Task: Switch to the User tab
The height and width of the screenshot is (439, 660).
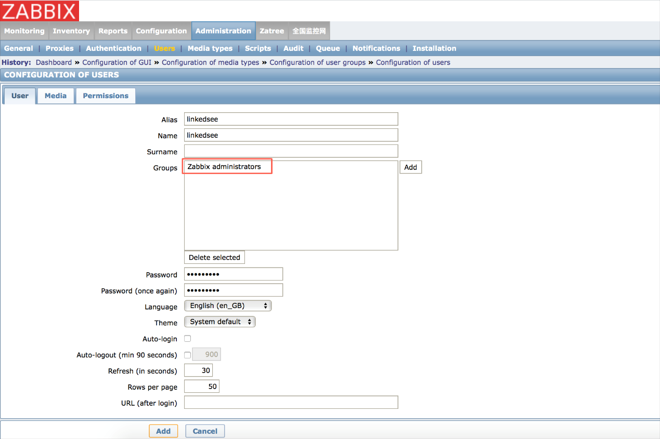Action: tap(20, 96)
